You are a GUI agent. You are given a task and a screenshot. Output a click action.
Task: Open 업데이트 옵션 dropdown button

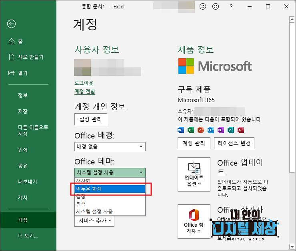pyautogui.click(x=194, y=174)
